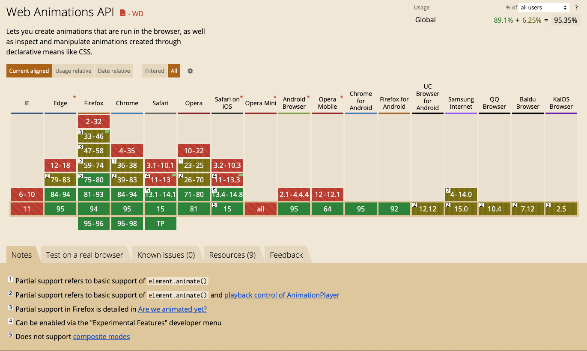Image resolution: width=587 pixels, height=351 pixels.
Task: Select IE 6-10 version cell
Action: (x=27, y=194)
